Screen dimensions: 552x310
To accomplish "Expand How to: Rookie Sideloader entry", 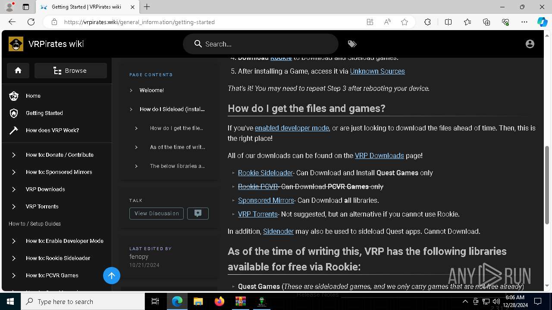I will 56,258.
